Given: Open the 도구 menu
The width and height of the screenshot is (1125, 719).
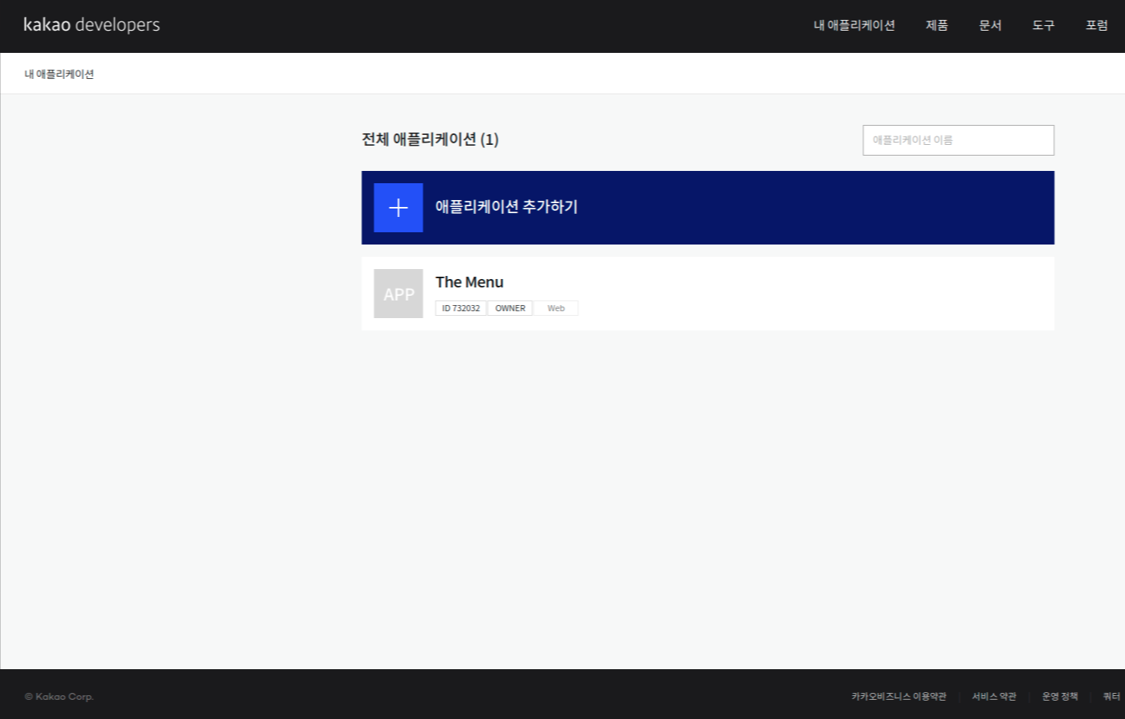Looking at the screenshot, I should point(1043,25).
